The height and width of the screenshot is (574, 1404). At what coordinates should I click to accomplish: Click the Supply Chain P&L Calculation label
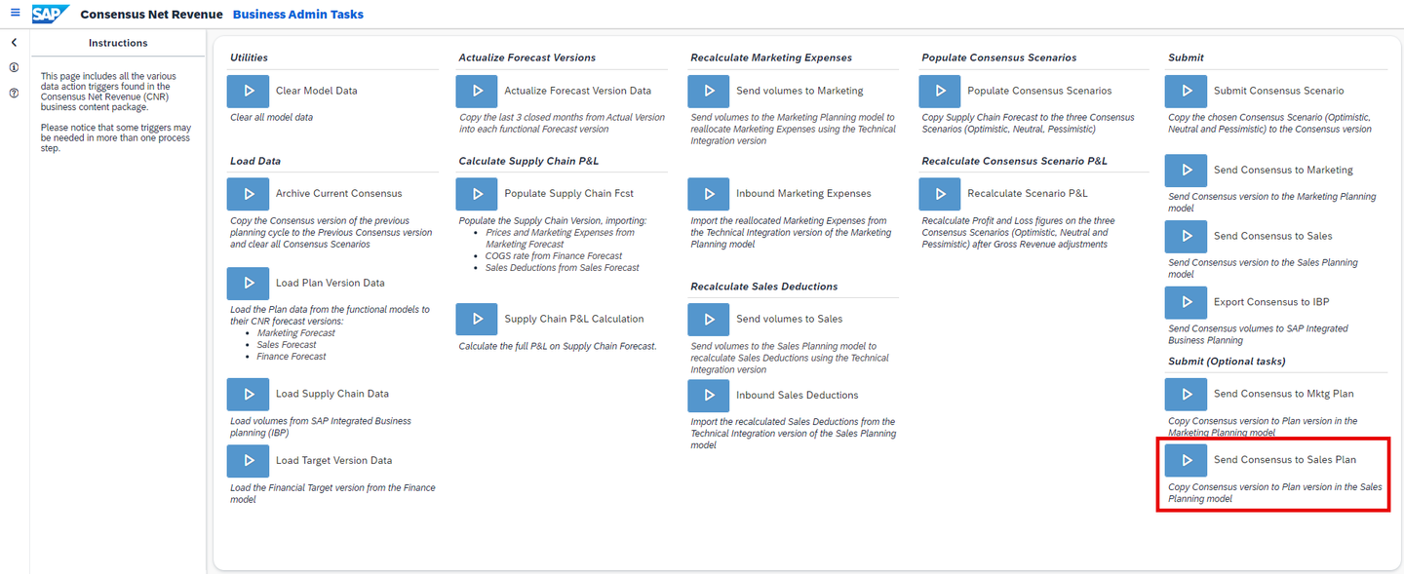click(x=574, y=319)
